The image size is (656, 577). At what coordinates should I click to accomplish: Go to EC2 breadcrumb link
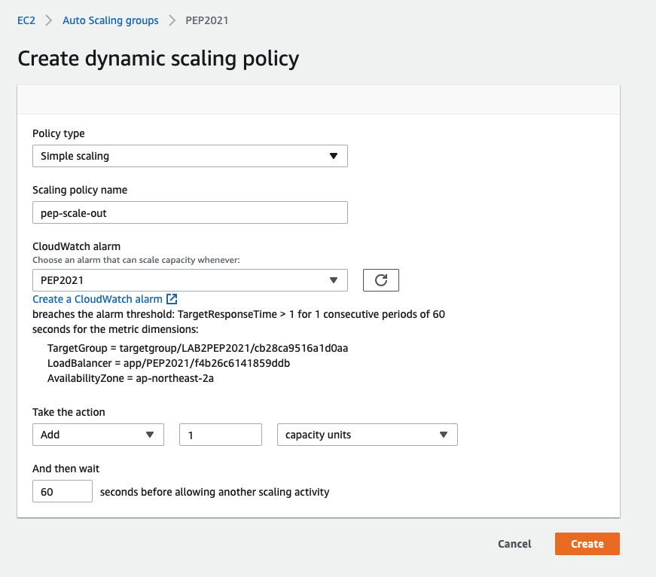[x=26, y=21]
